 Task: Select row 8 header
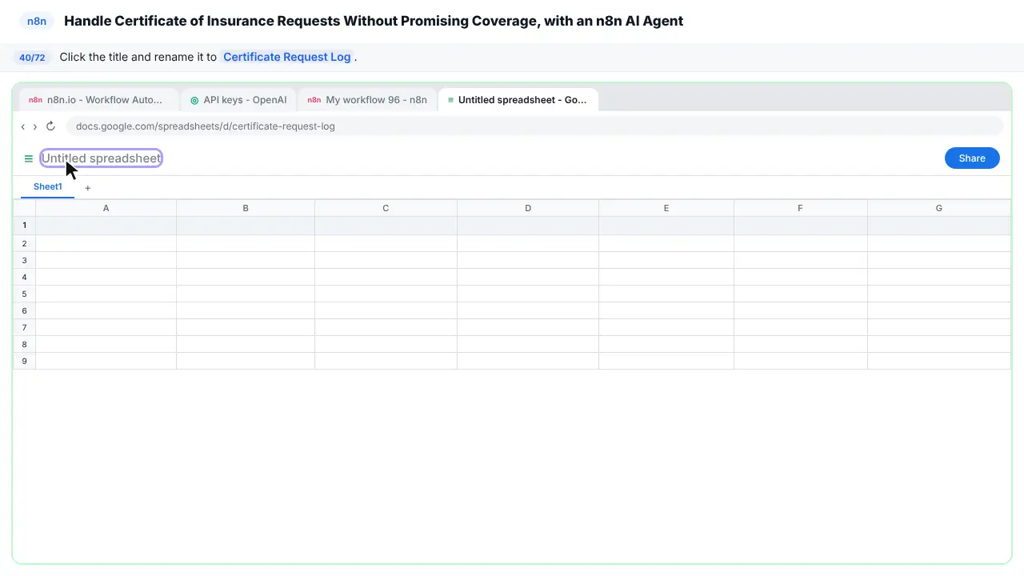[x=25, y=344]
